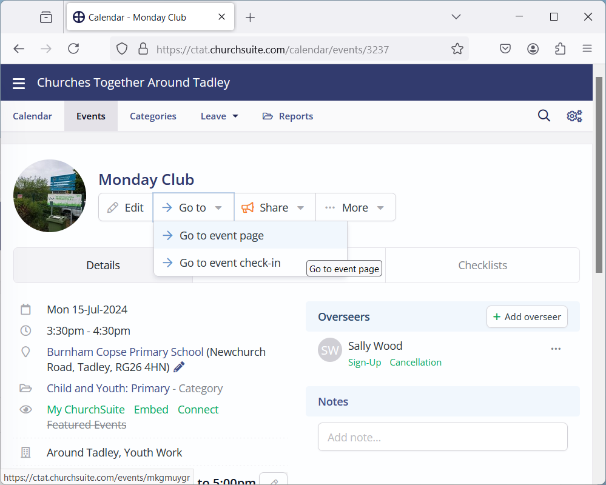This screenshot has height=485, width=606.
Task: Open the Firefox application menu
Action: [587, 48]
